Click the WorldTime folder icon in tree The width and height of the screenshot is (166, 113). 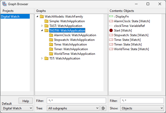tap(51, 54)
